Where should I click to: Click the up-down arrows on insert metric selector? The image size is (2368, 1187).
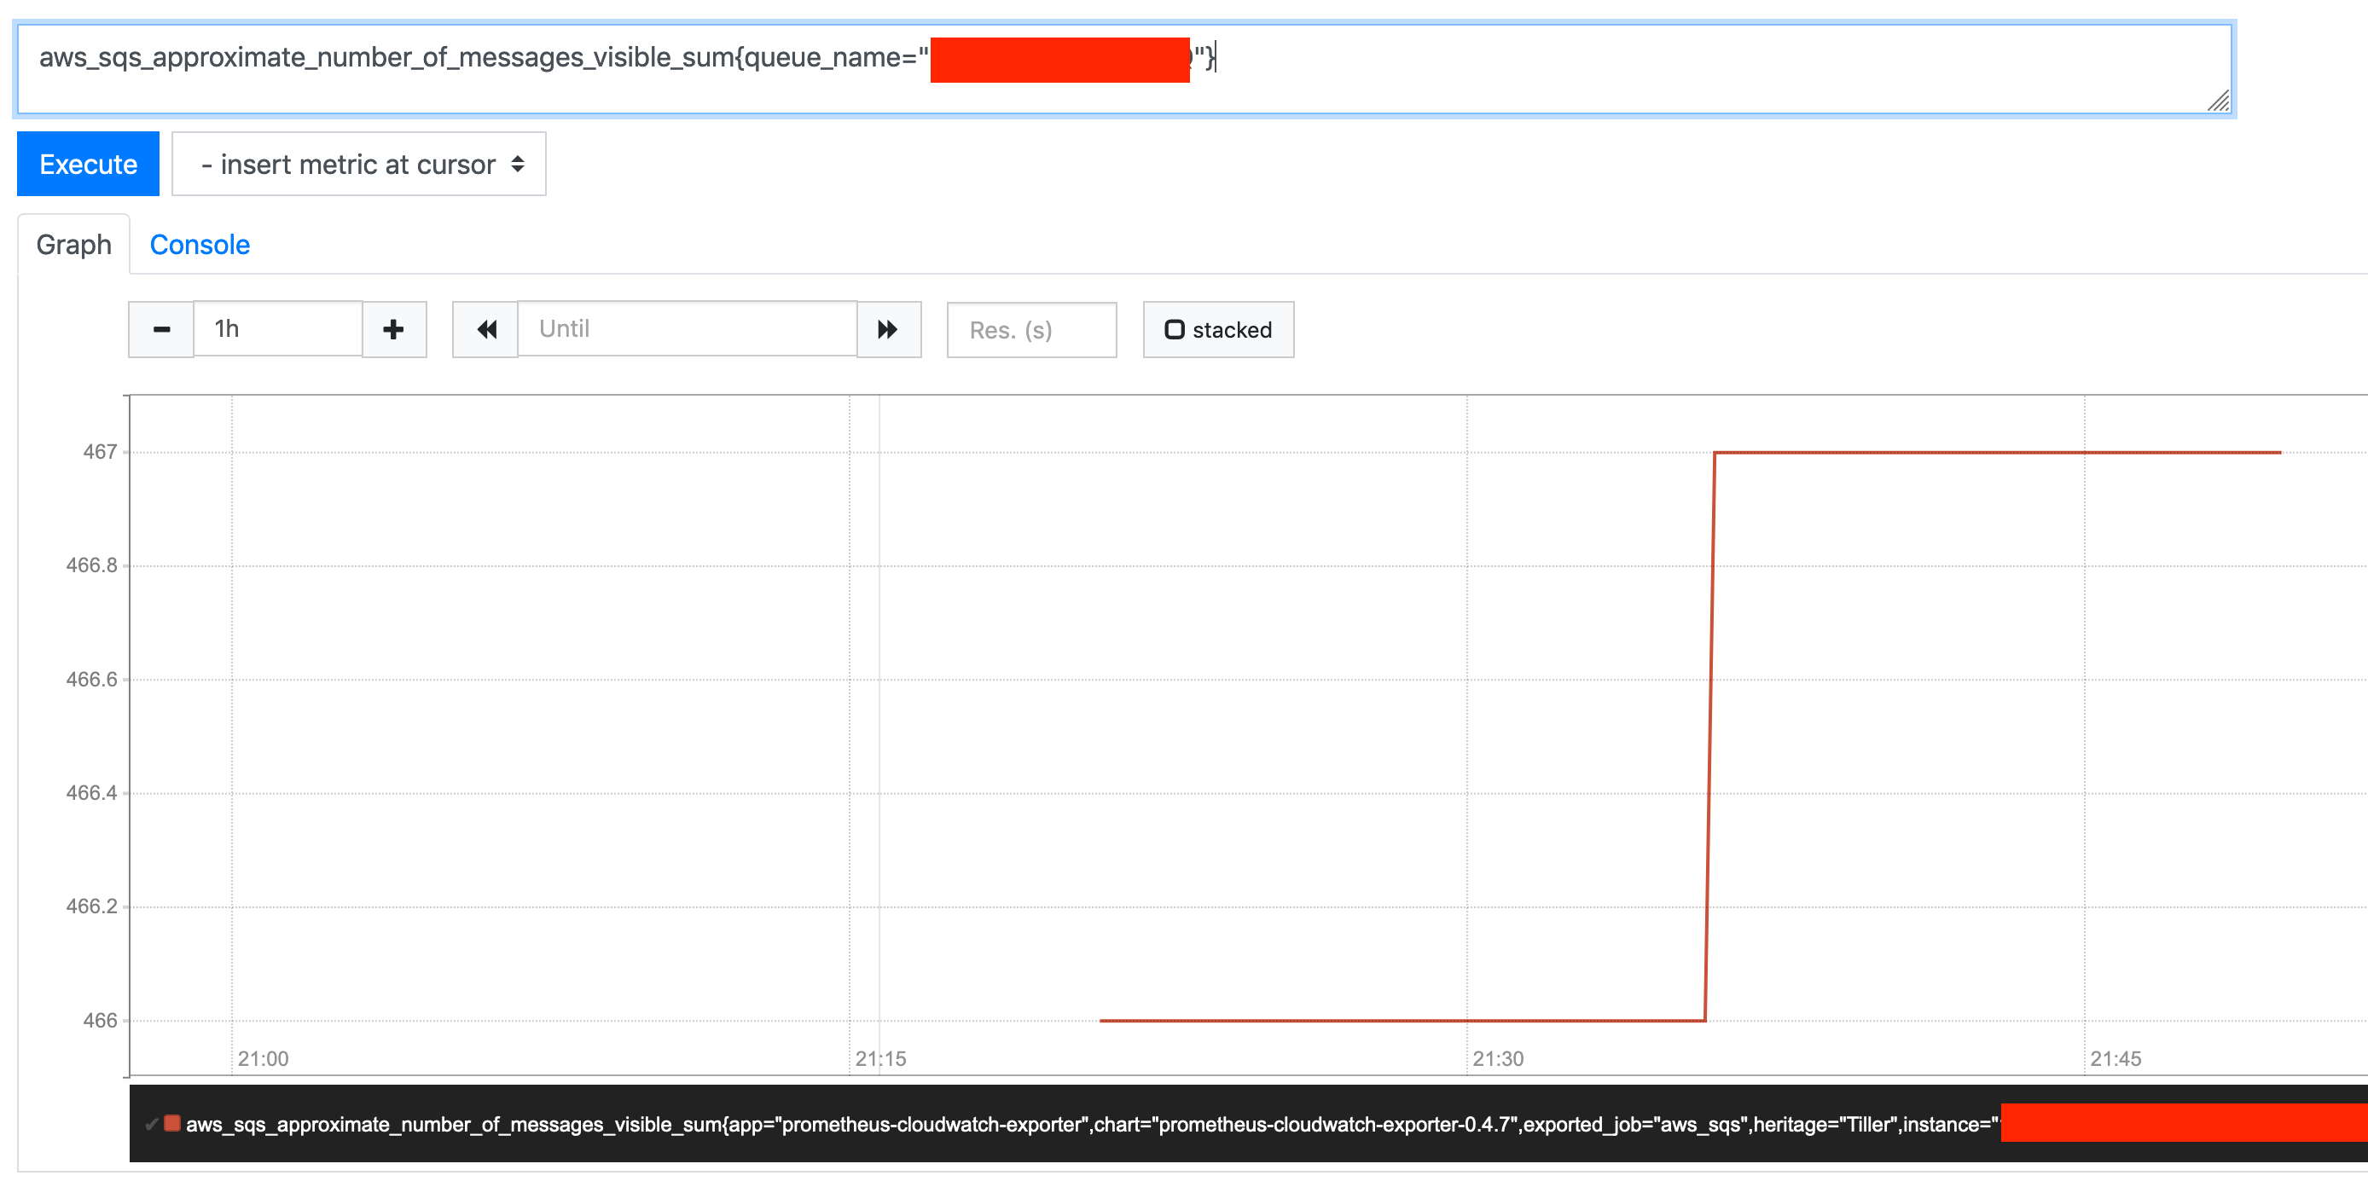pyautogui.click(x=518, y=164)
